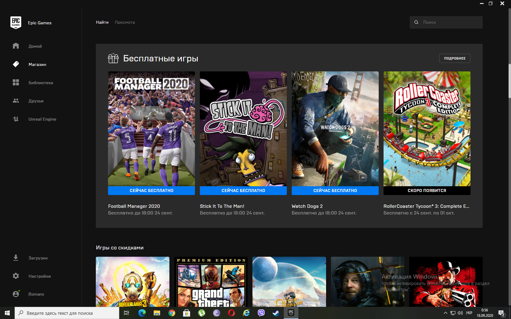This screenshot has height=319, width=511.
Task: Open the notification center icon
Action: click(x=502, y=313)
